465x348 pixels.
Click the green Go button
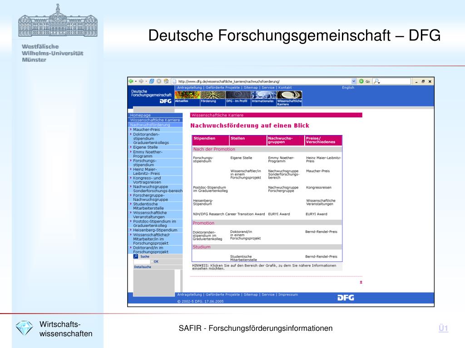[364, 82]
